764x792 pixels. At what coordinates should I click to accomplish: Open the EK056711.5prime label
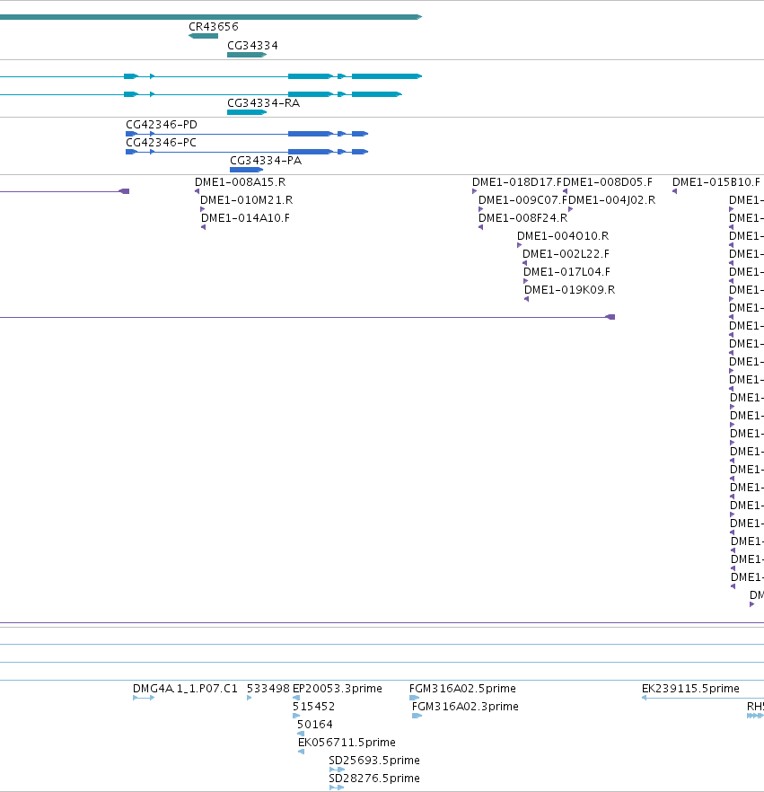pos(347,743)
